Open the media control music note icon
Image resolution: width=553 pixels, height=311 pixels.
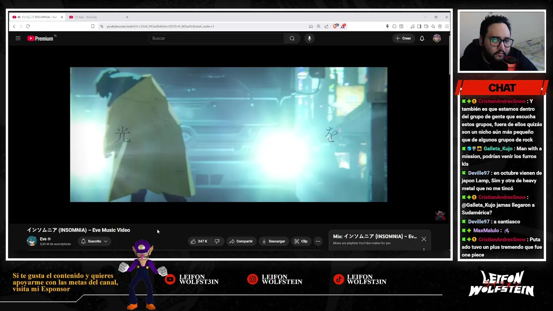[412, 26]
